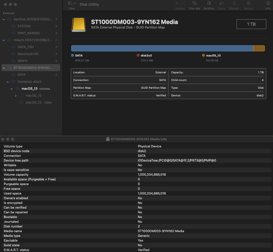Collapse the ST1000DM003-9YN162 disk tree
Viewport: 273px width, 252px height.
pos(4,68)
